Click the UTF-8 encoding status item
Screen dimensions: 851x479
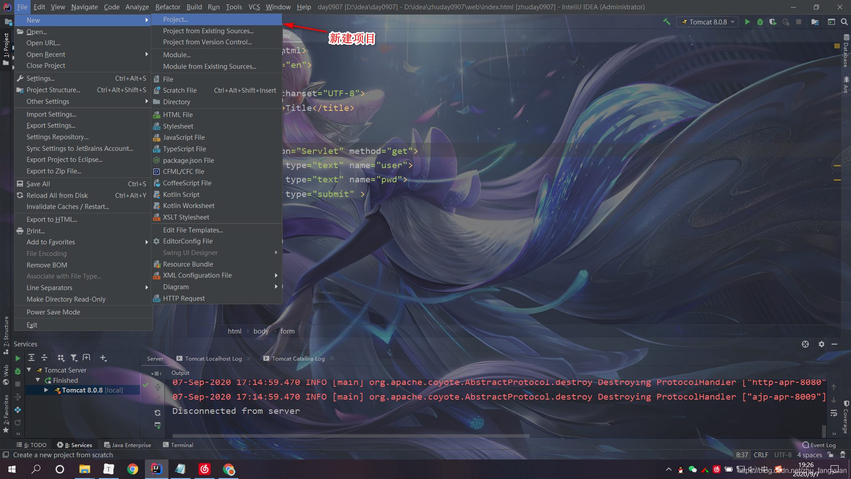[783, 455]
